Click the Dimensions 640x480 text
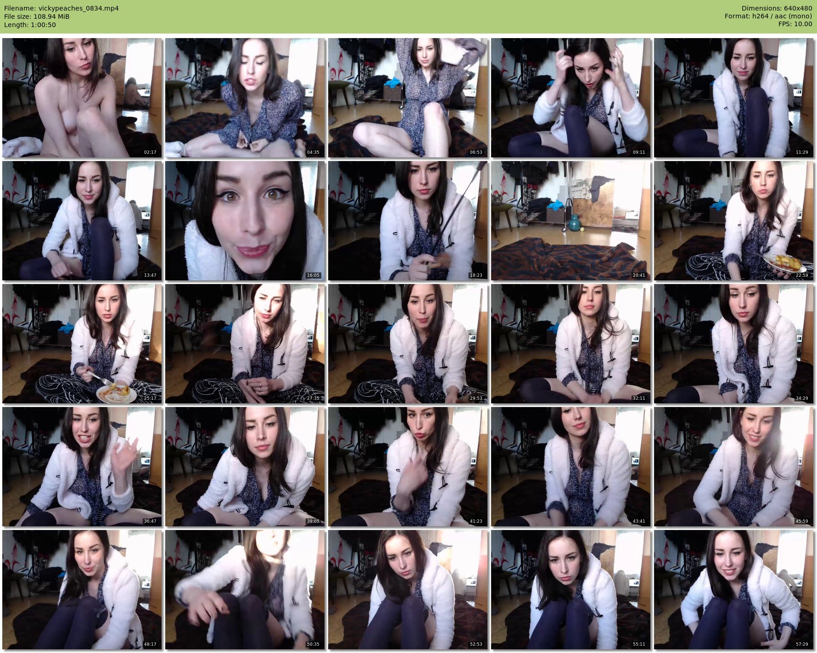 point(777,8)
